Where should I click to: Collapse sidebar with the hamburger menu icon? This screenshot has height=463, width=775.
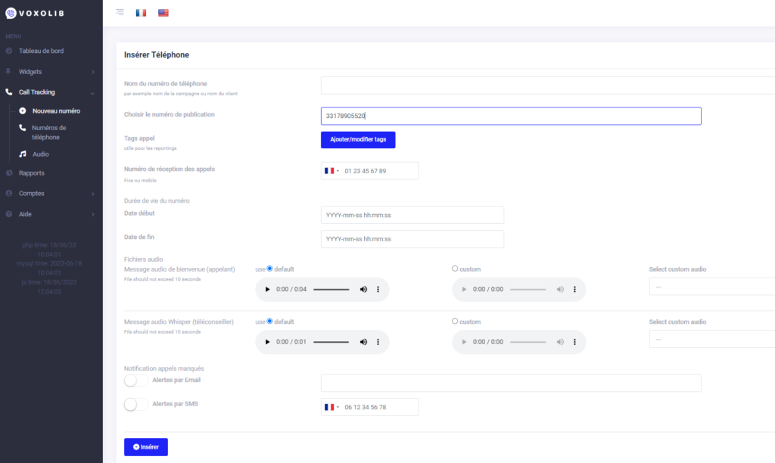tap(120, 12)
